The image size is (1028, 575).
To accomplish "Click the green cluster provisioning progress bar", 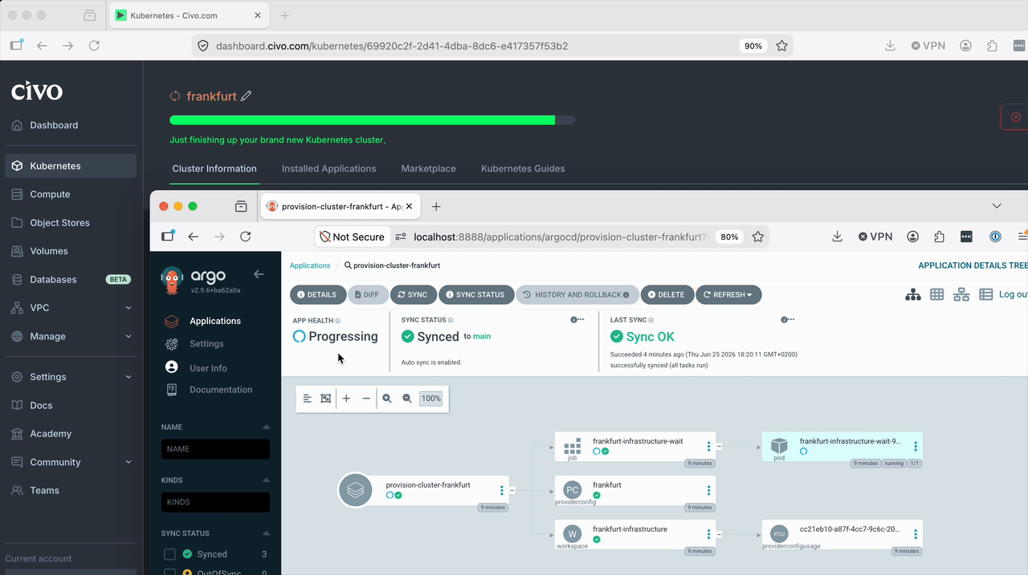I will 372,120.
